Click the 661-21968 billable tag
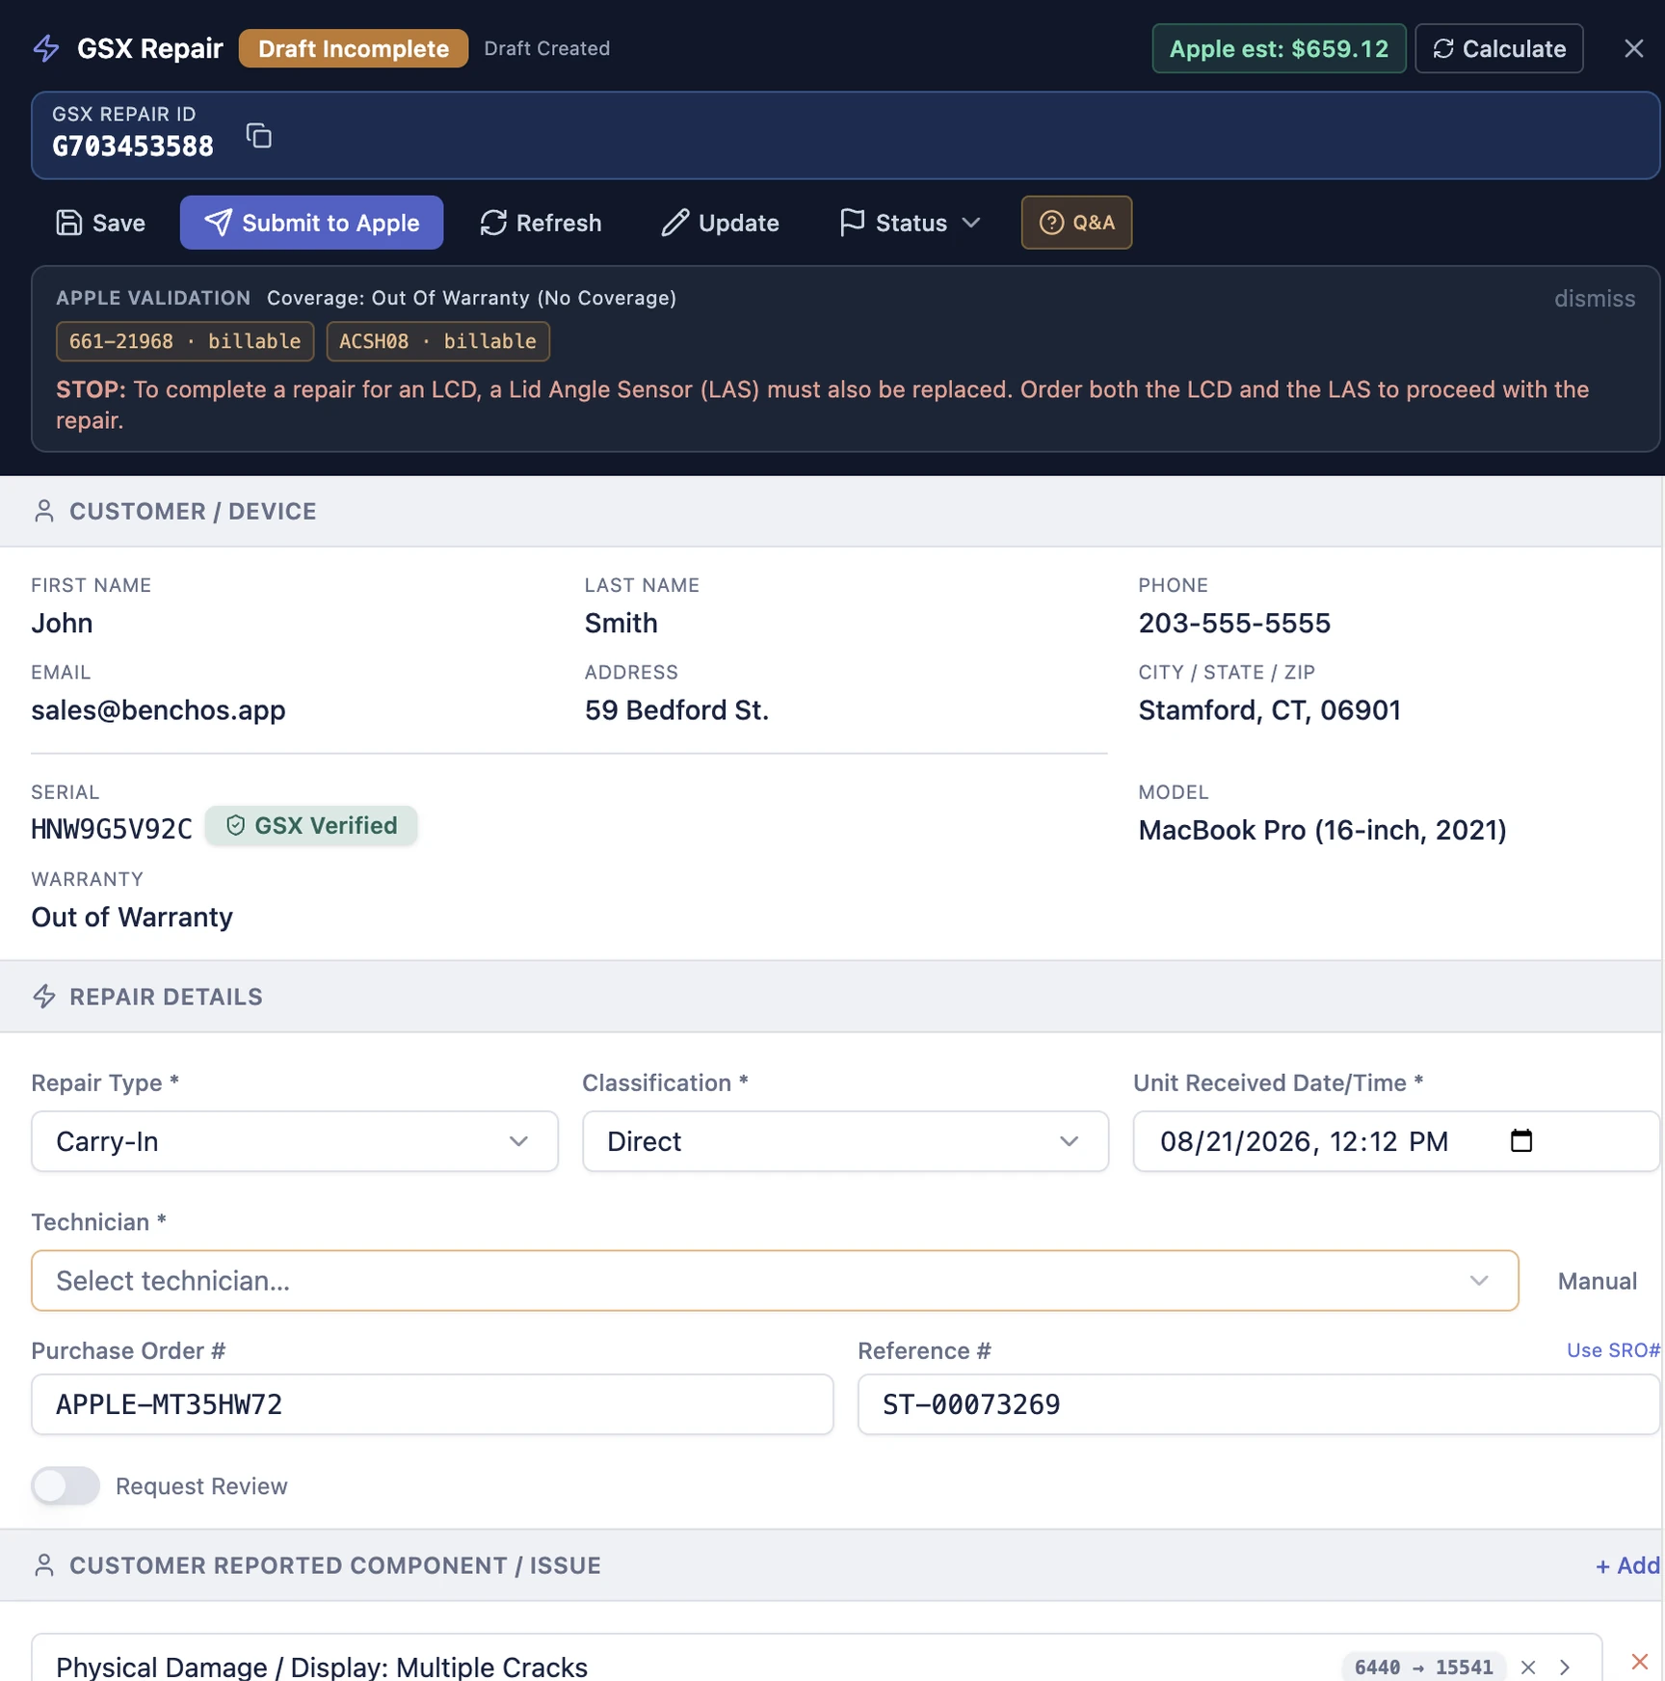 (x=185, y=341)
